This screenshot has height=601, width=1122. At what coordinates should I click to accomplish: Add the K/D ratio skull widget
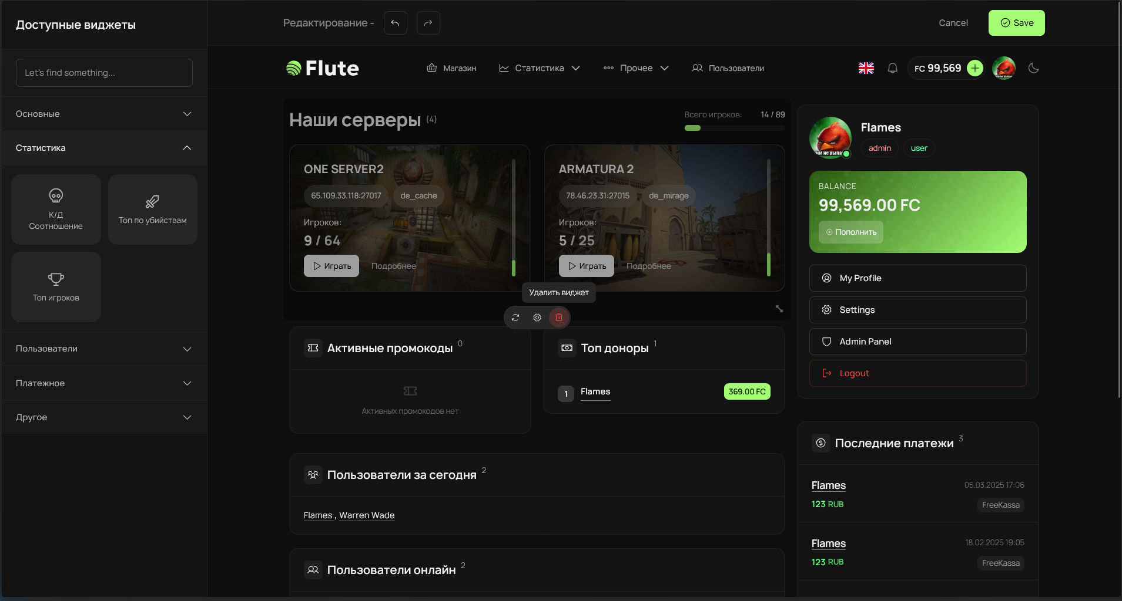tap(56, 210)
